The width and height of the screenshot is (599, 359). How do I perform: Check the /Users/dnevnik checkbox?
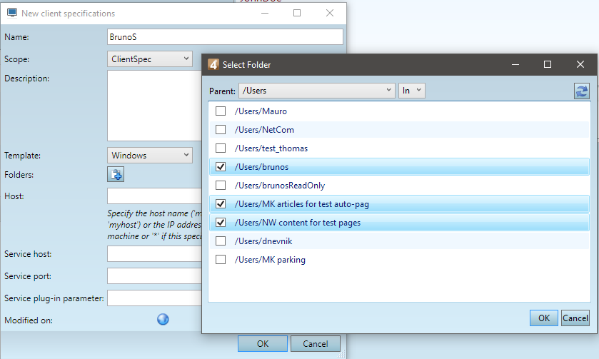point(221,241)
